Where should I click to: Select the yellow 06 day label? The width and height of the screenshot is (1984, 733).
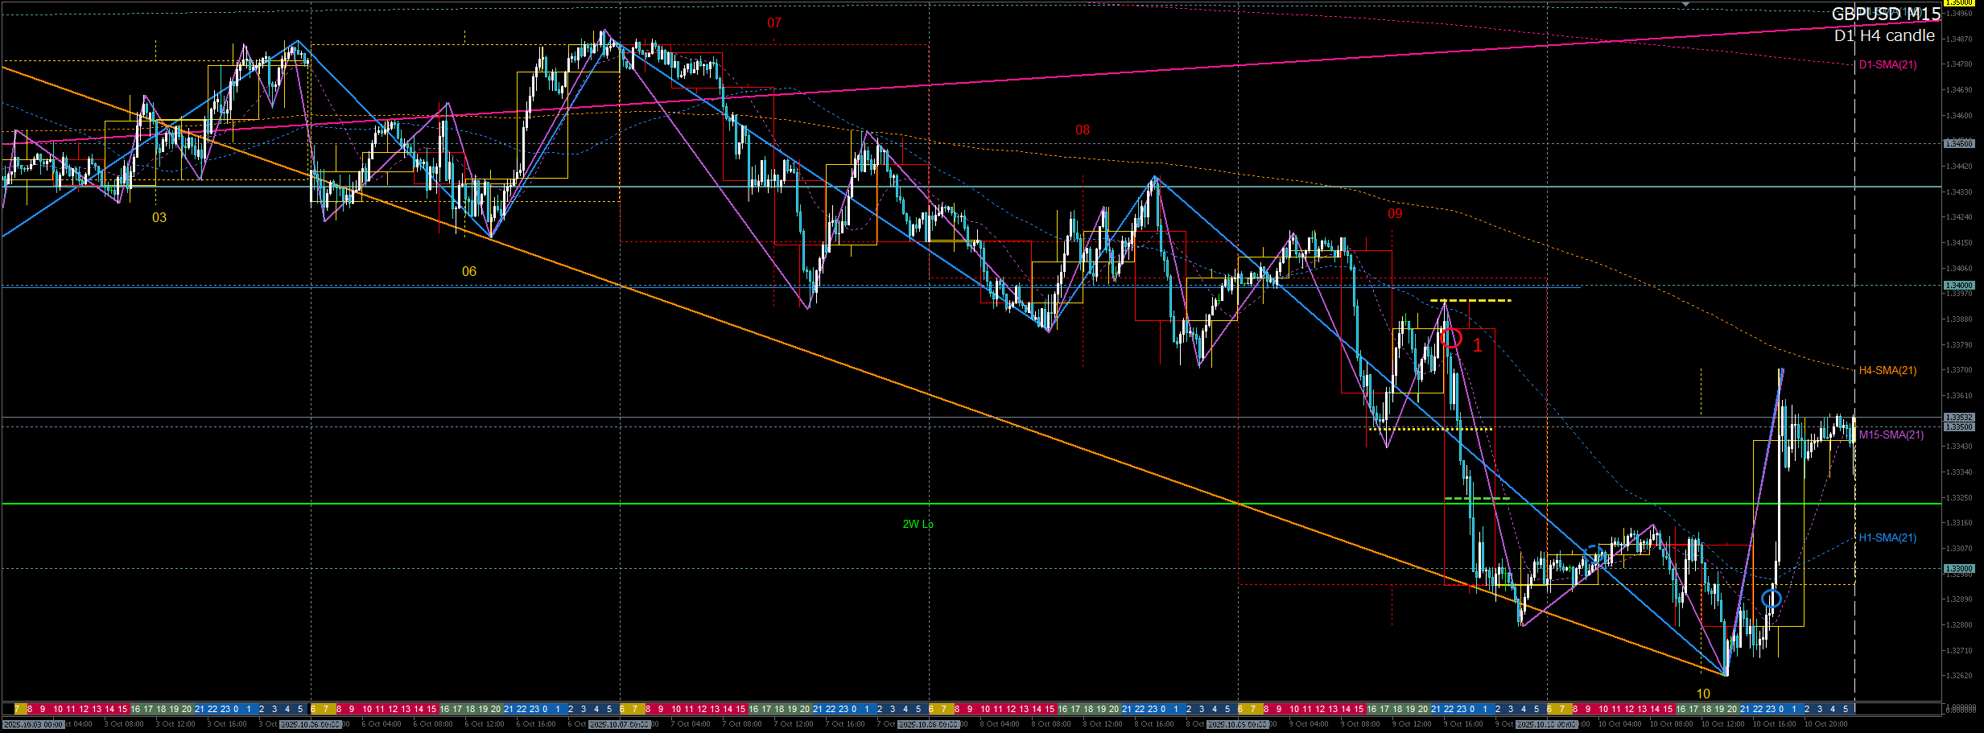(x=469, y=272)
